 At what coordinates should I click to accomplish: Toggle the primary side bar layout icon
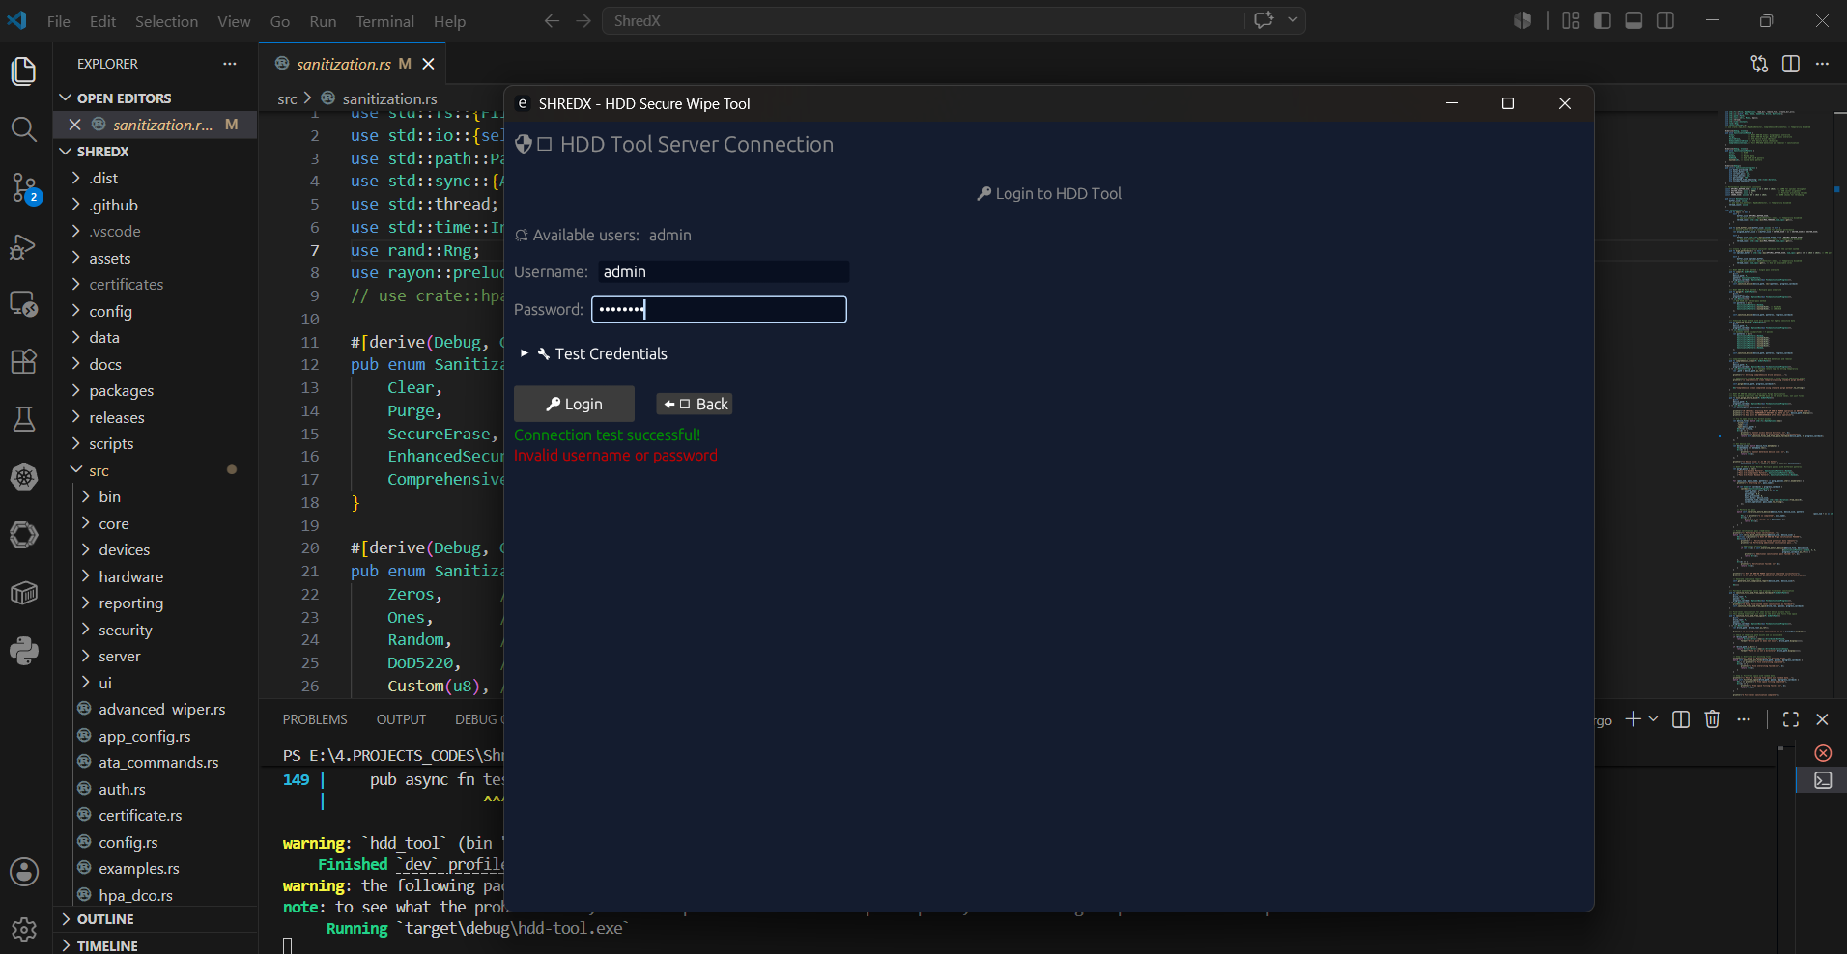1603,20
